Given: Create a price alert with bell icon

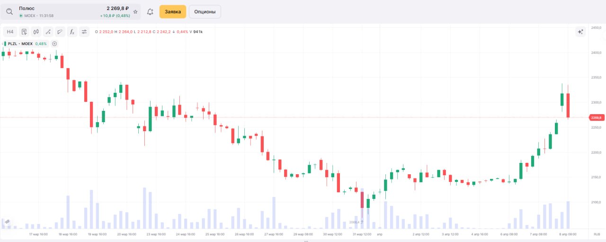Looking at the screenshot, I should (150, 12).
